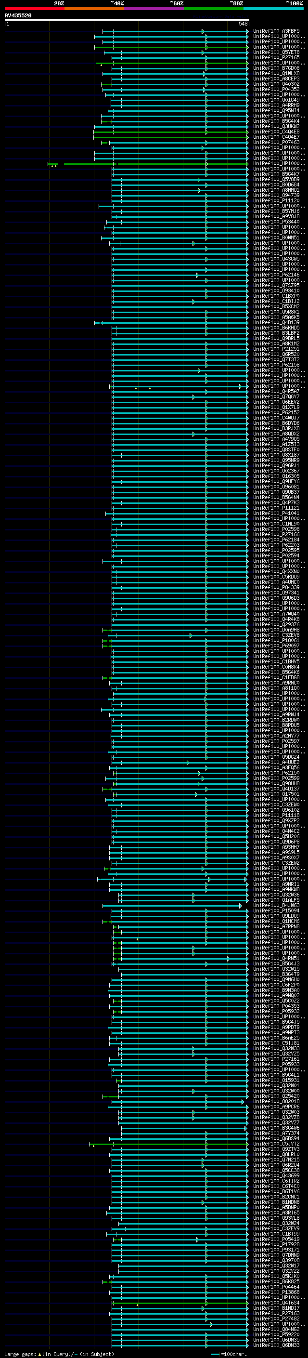
Task: Click the label UniRef100_P18061
Action: point(276,641)
